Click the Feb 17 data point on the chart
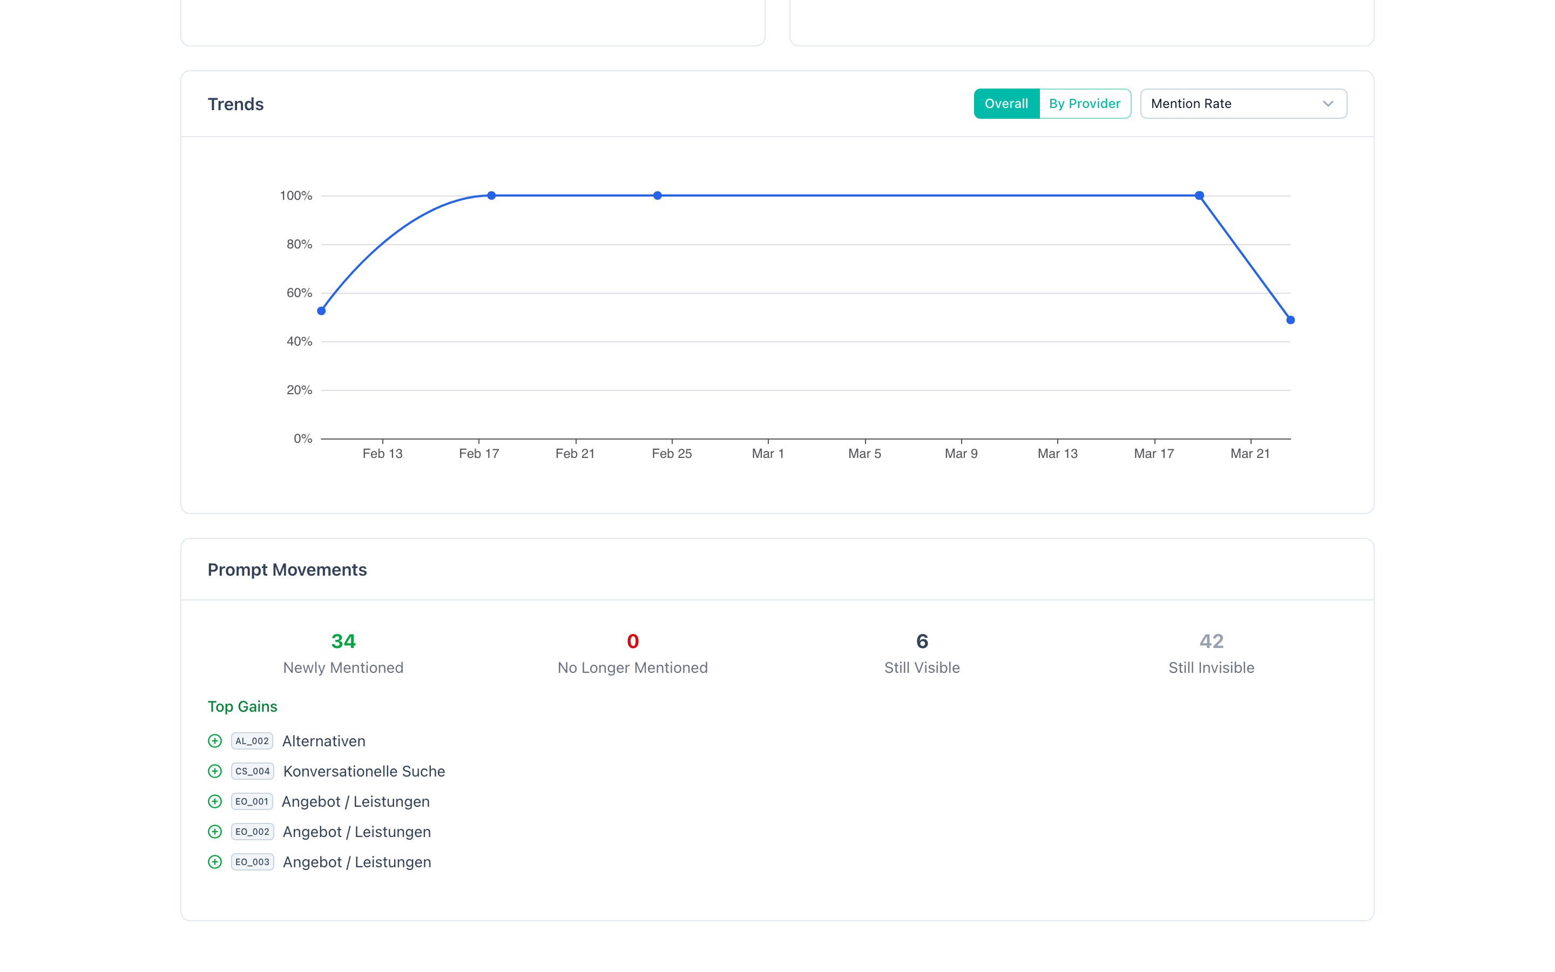Viewport: 1555px width, 972px height. 491,195
